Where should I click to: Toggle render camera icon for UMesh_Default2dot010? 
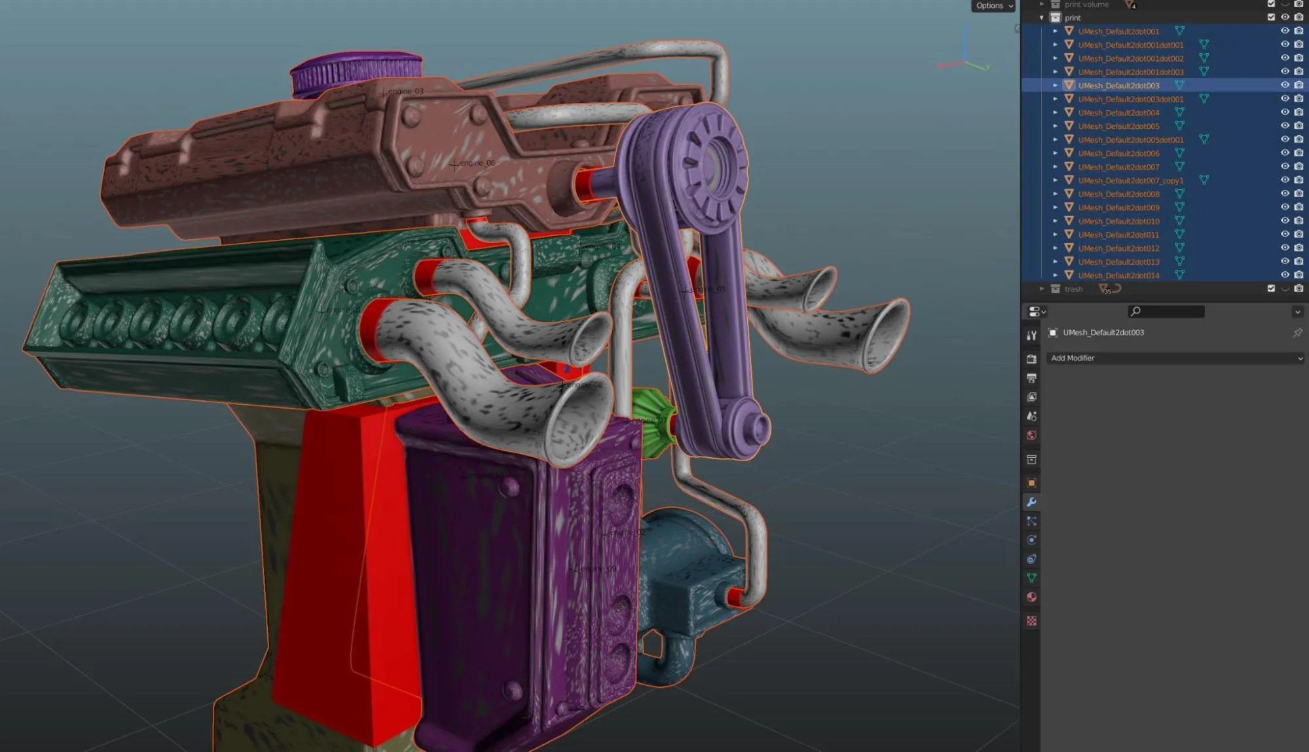tap(1299, 221)
